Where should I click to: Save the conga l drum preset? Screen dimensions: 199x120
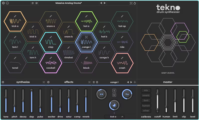pyautogui.click(x=97, y=82)
